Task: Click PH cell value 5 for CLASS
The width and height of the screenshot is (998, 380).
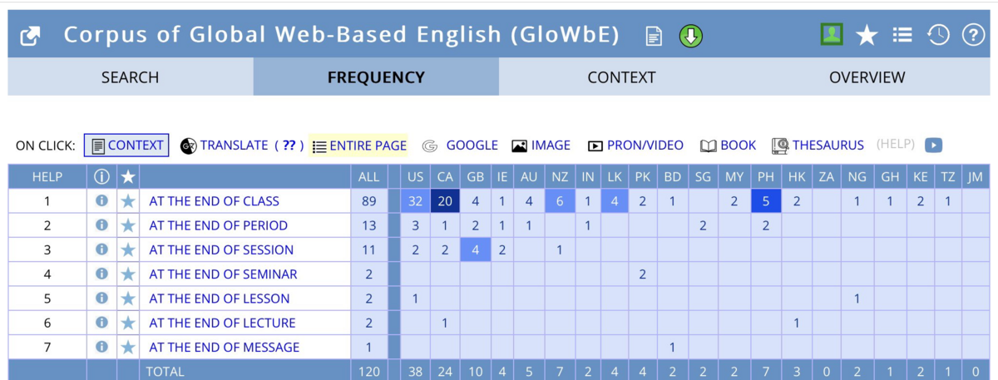Action: coord(765,201)
